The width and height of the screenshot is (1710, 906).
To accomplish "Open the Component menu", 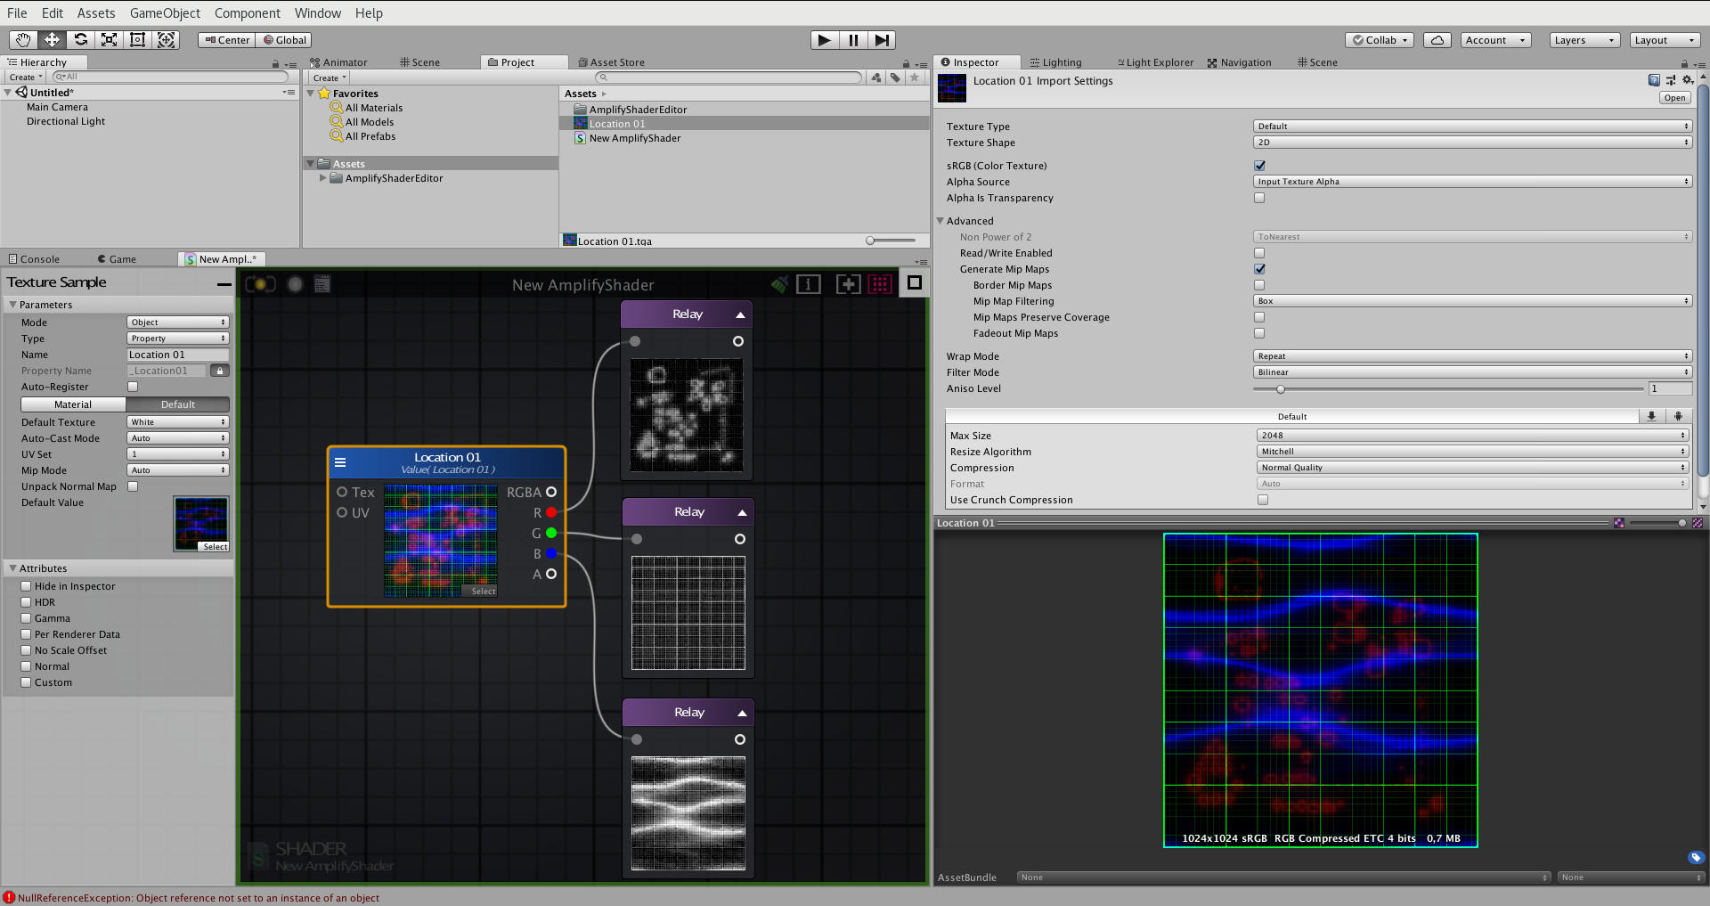I will coord(248,12).
